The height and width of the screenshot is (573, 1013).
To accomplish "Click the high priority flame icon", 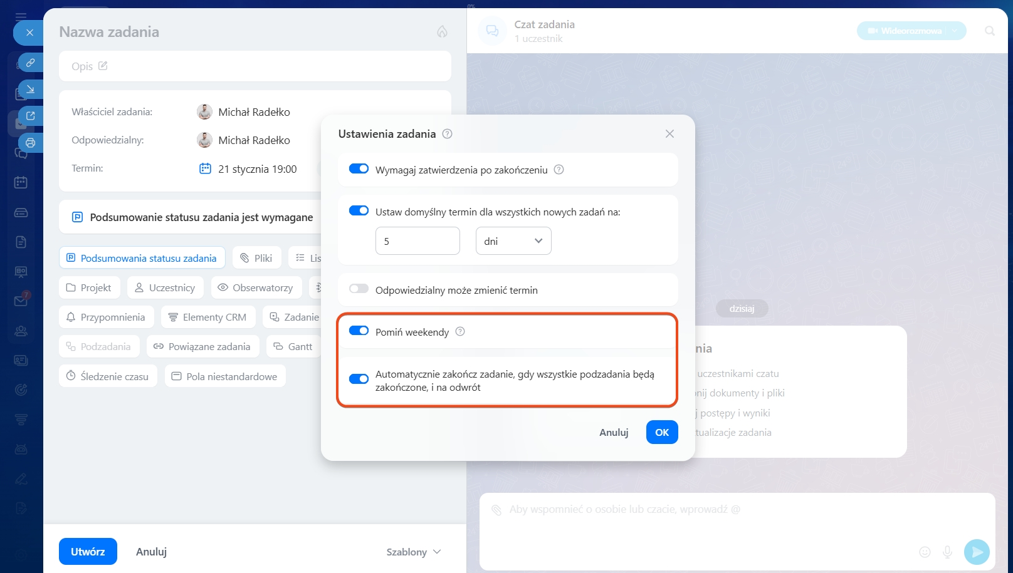I will tap(442, 32).
